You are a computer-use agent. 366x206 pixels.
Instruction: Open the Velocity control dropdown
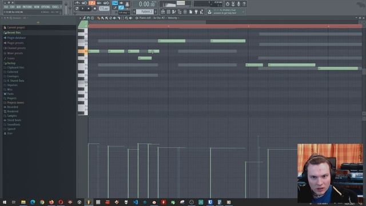coord(173,18)
